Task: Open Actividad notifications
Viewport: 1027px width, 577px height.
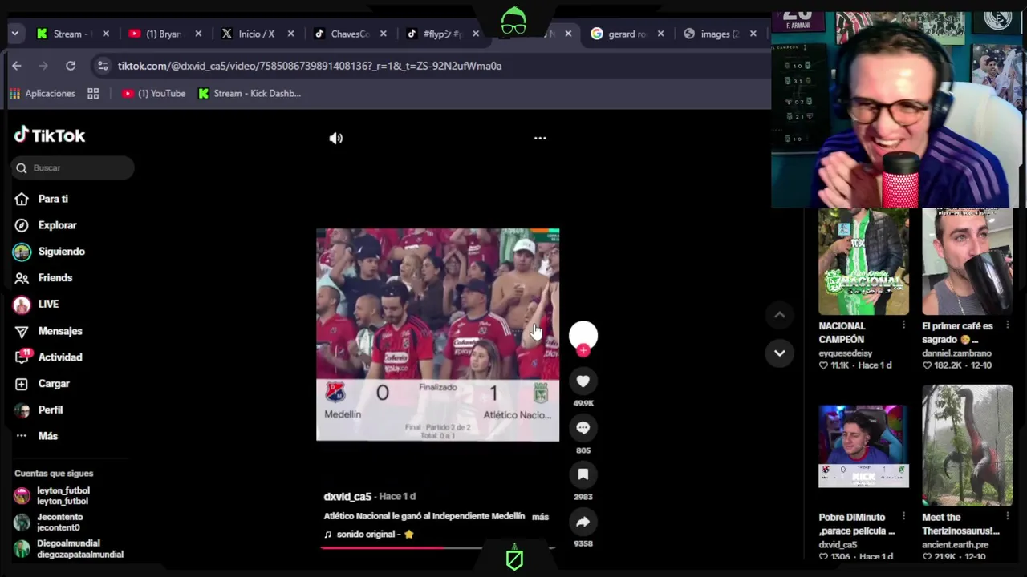Action: click(59, 357)
